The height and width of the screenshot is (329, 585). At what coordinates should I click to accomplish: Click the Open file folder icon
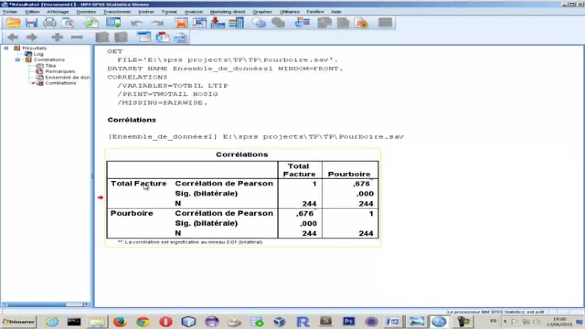[x=13, y=23]
